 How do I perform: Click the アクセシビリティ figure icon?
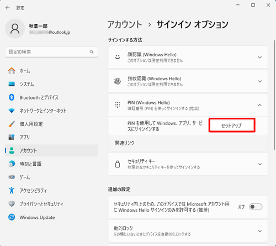[12, 190]
